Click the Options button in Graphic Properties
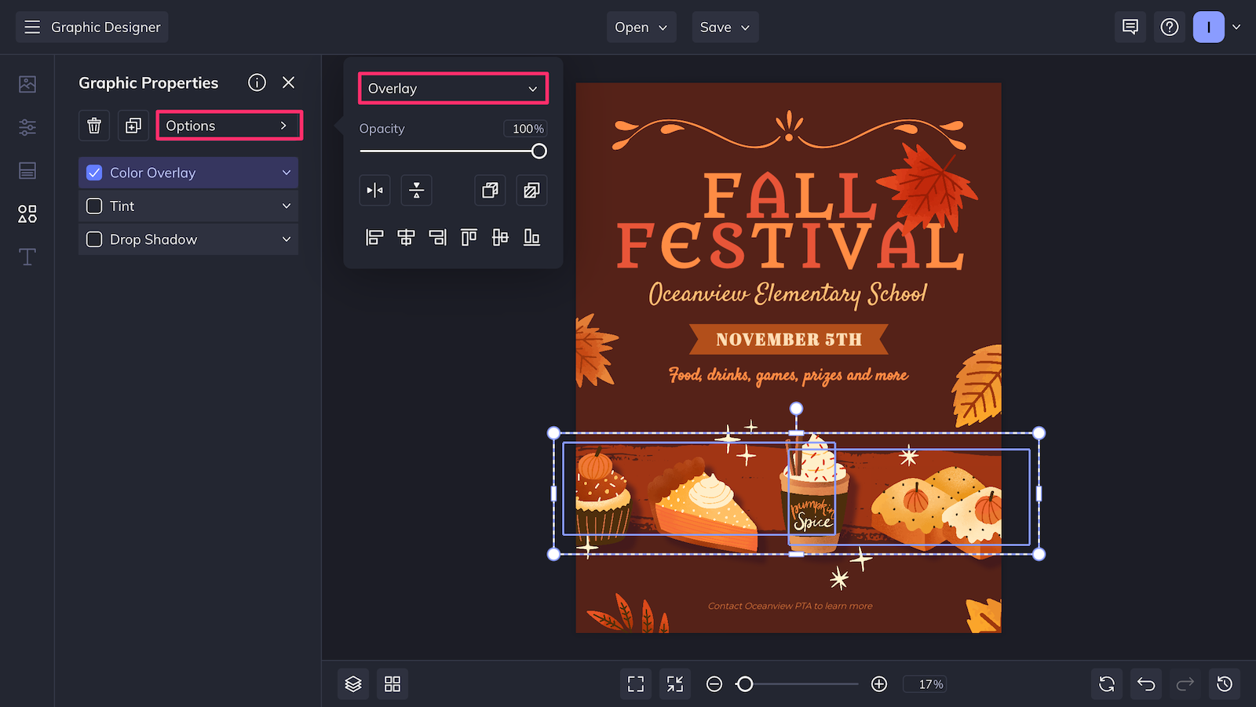 [x=228, y=126]
